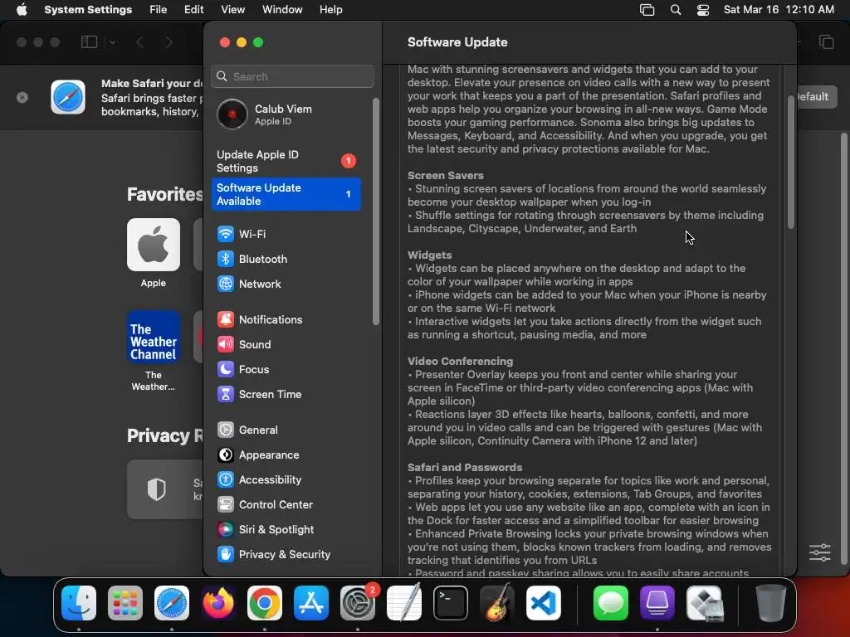This screenshot has width=850, height=637.
Task: Click the Stage Manager menu bar icon
Action: pos(647,10)
